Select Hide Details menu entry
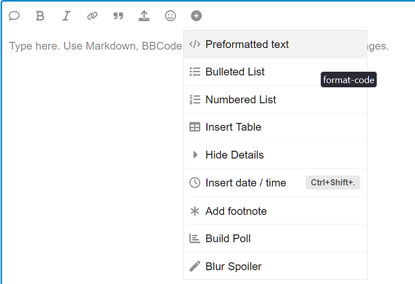 coord(275,155)
